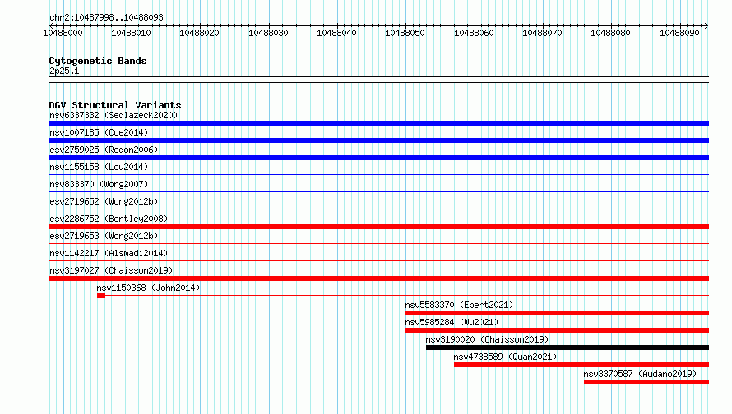This screenshot has width=732, height=414.
Task: Click esv2719653 (Wong2012b) variant label
Action: pos(104,236)
